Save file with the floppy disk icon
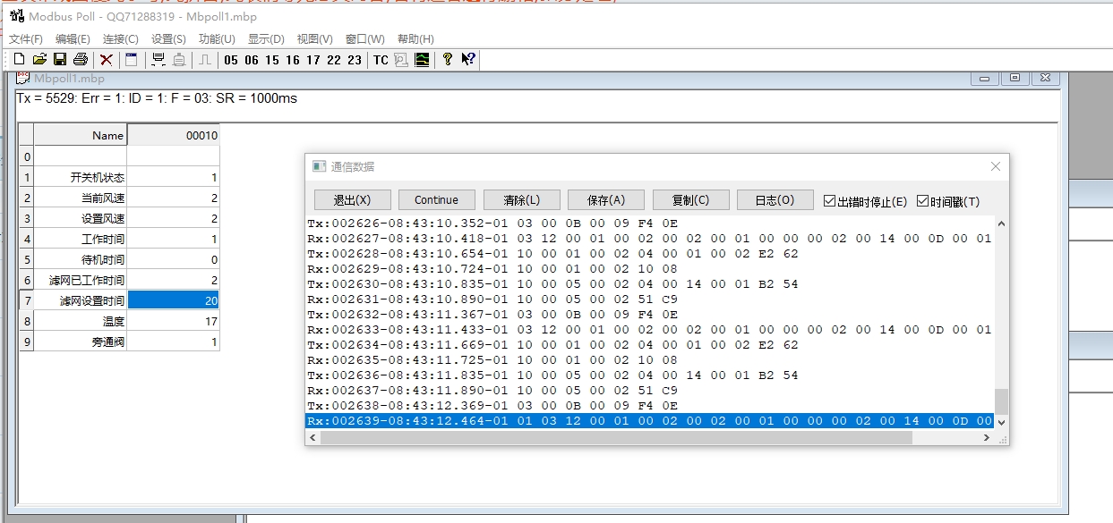 [x=60, y=60]
